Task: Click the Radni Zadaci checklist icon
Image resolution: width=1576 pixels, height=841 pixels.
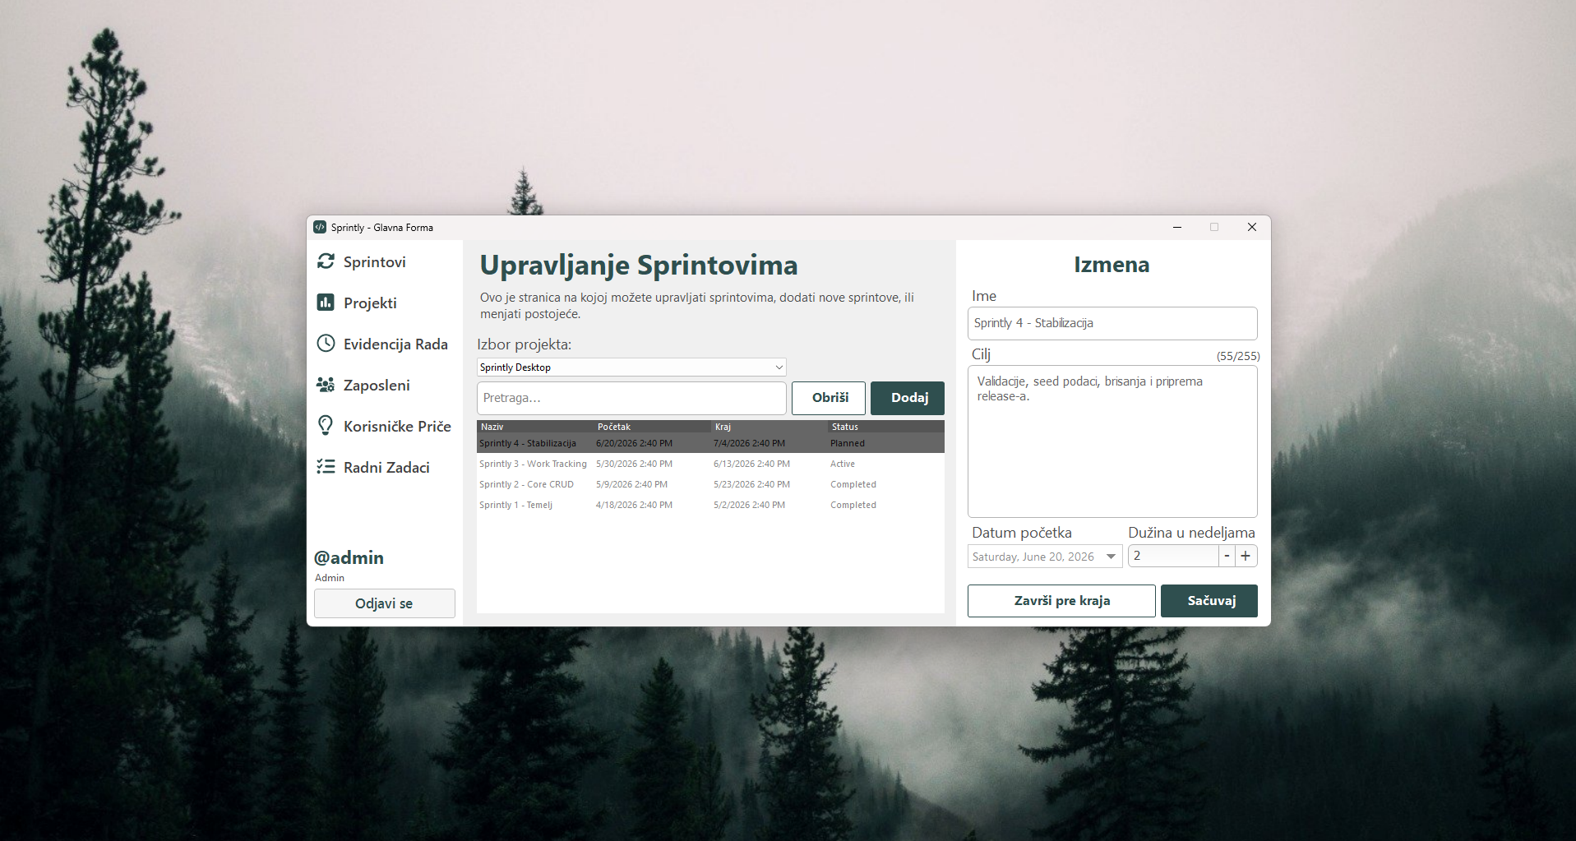Action: tap(326, 467)
